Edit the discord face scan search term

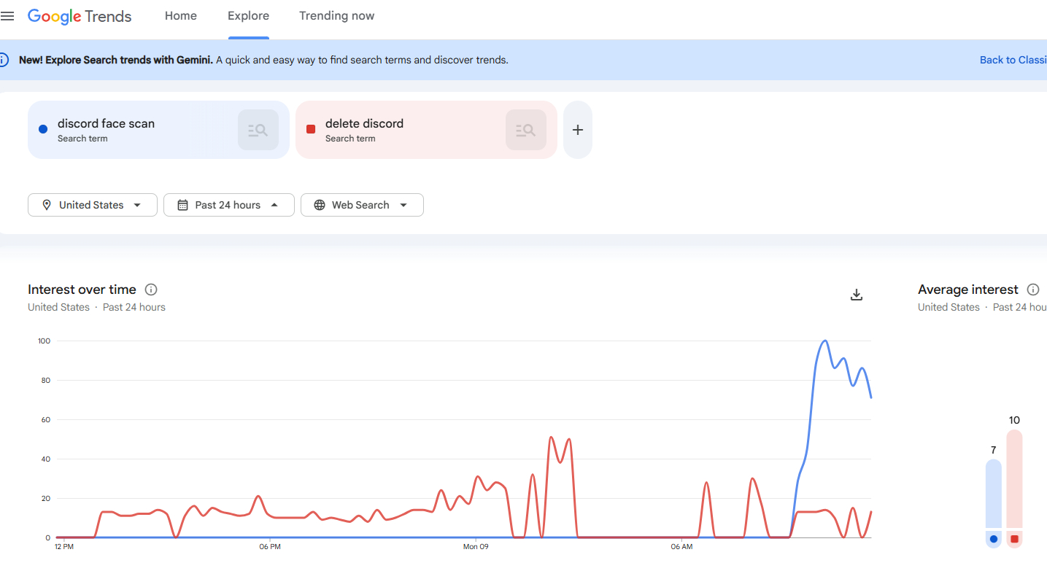coord(107,124)
